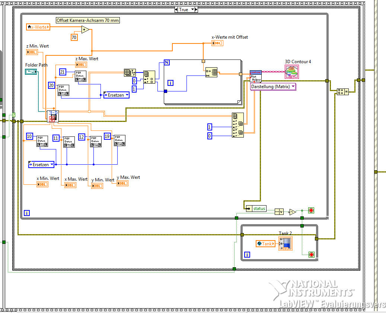Viewport: 386px width, 313px height.
Task: Click the status unbundle by name element
Action: pos(256,209)
